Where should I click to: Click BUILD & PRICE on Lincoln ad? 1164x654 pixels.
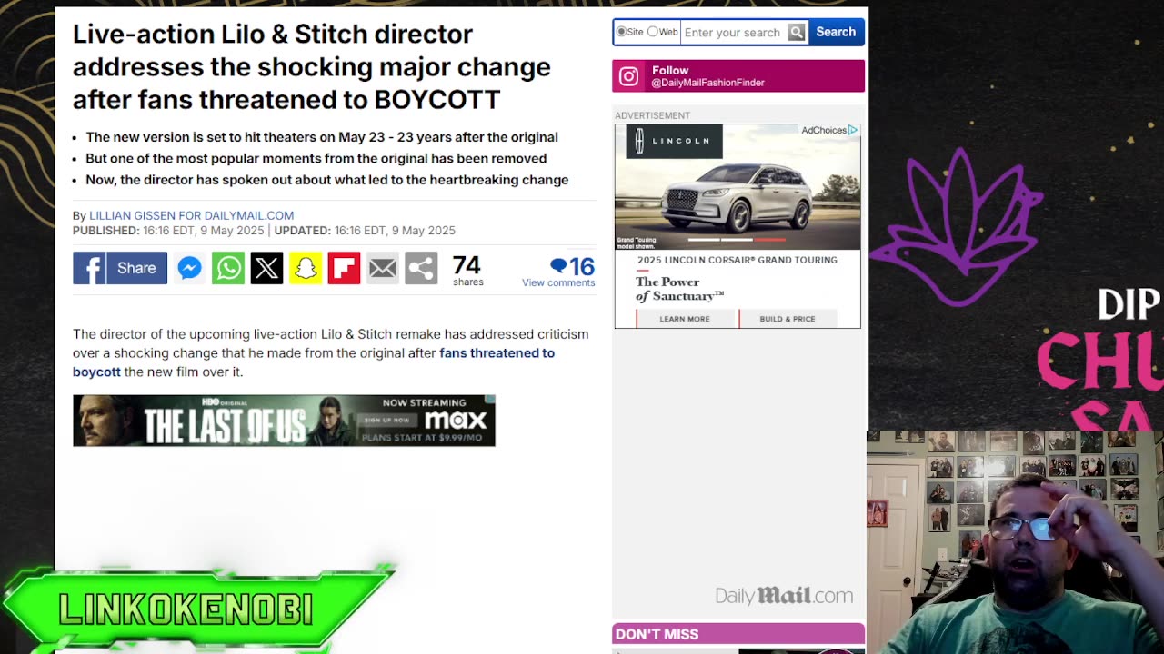(788, 319)
